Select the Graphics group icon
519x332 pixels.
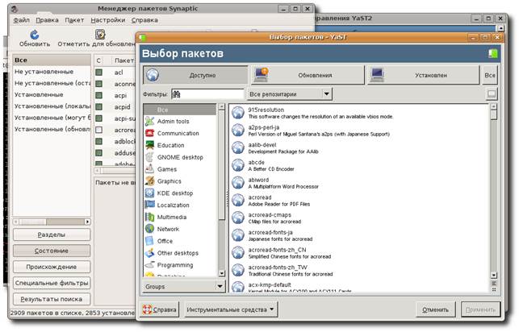[x=149, y=181]
